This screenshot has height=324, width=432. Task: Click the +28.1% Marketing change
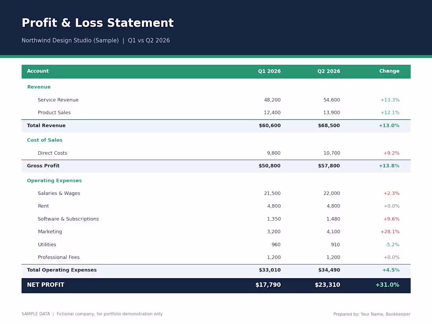390,231
